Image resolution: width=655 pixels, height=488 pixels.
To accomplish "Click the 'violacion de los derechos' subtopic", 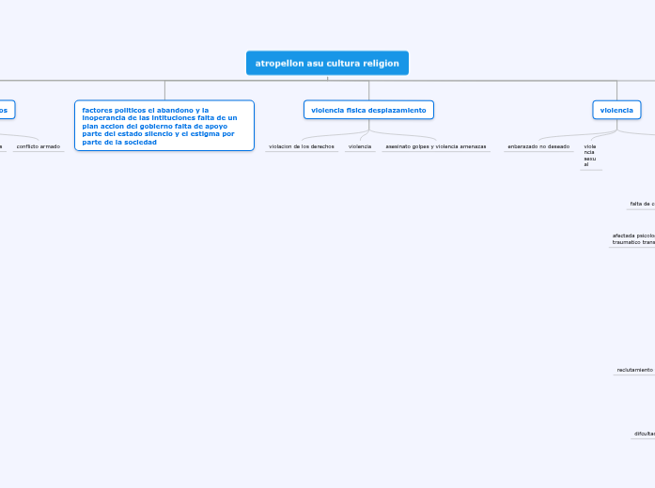I will 301,146.
